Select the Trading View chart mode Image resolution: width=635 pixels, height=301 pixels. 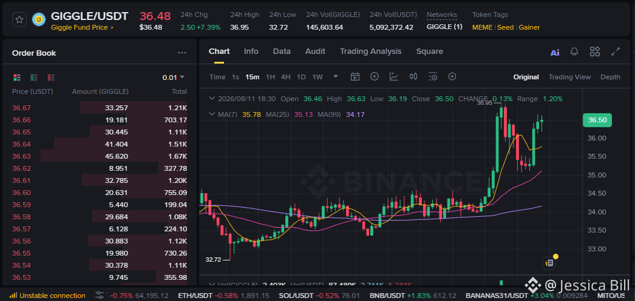pyautogui.click(x=569, y=77)
